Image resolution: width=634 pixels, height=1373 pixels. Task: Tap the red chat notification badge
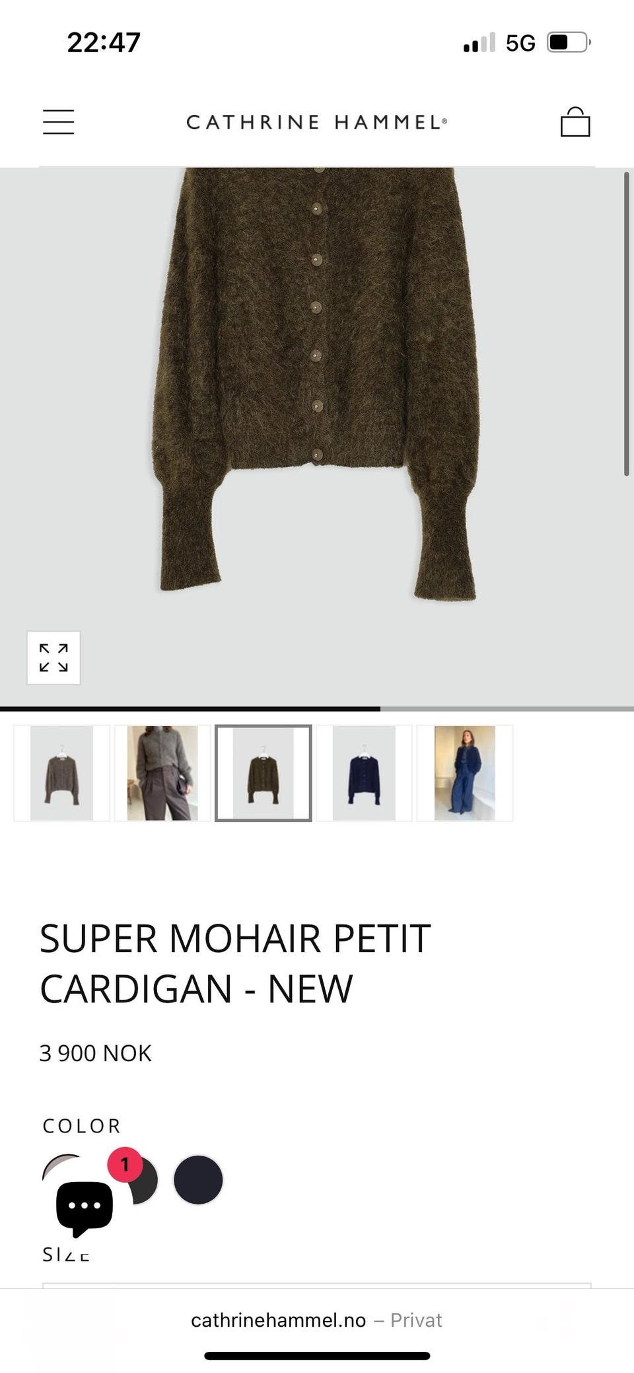click(125, 1165)
